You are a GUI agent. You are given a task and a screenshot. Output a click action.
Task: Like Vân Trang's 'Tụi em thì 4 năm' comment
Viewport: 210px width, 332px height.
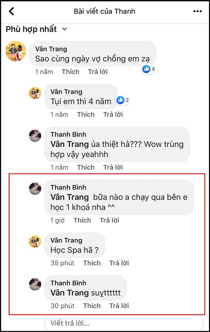[x=86, y=115]
